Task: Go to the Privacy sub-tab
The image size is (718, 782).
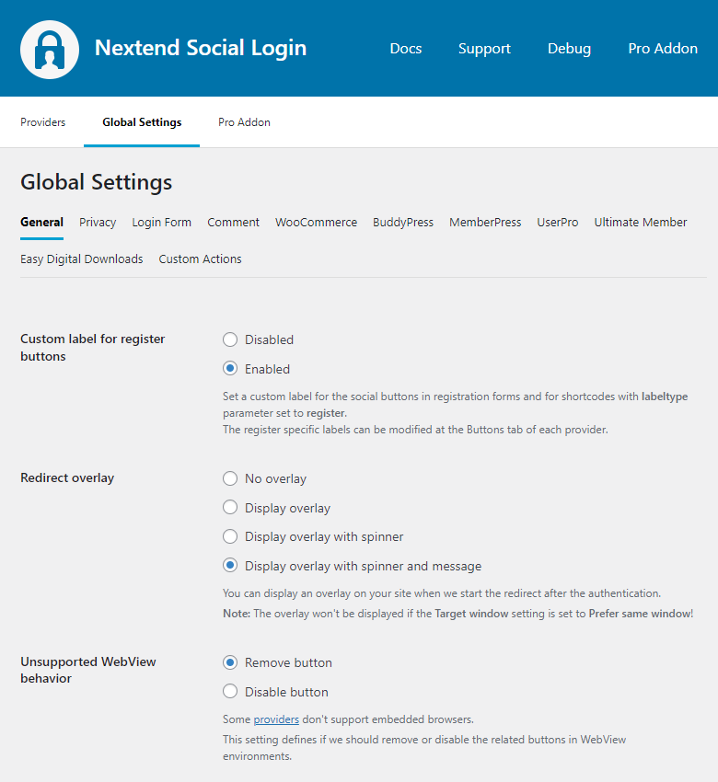Action: (98, 223)
